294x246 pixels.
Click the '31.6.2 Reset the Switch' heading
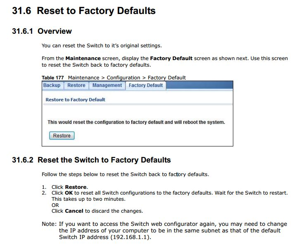91,160
